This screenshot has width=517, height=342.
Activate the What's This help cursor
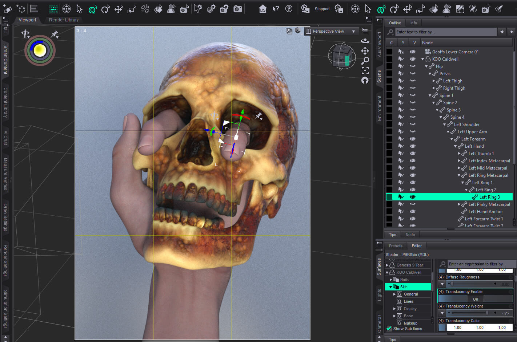[x=276, y=9]
